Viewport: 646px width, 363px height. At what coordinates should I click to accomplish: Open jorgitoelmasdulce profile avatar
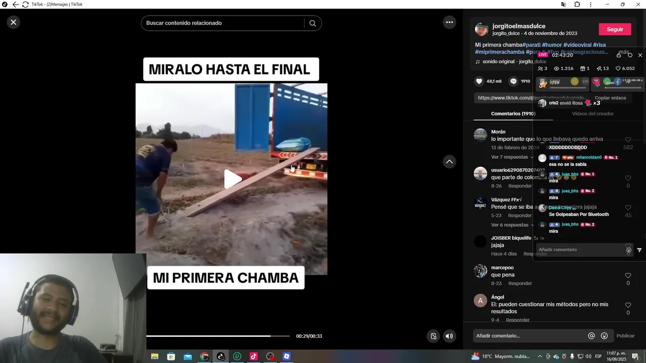click(481, 29)
